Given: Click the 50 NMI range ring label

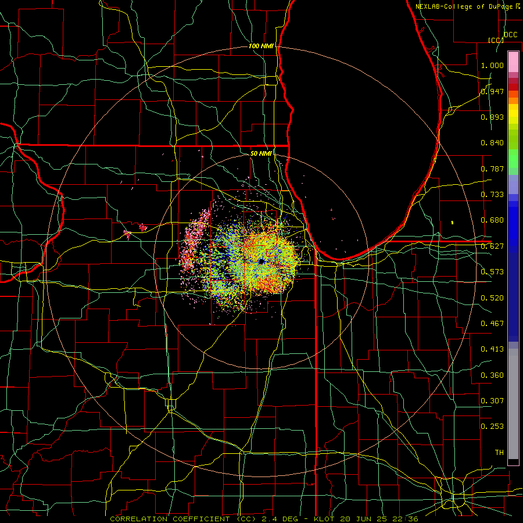Looking at the screenshot, I should click(261, 153).
